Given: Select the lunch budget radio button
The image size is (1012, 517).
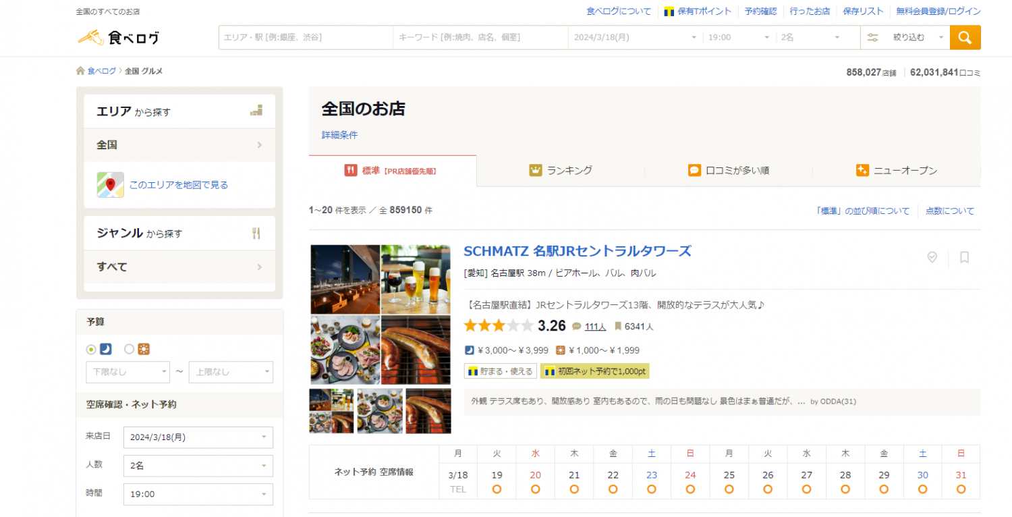Looking at the screenshot, I should tap(130, 350).
